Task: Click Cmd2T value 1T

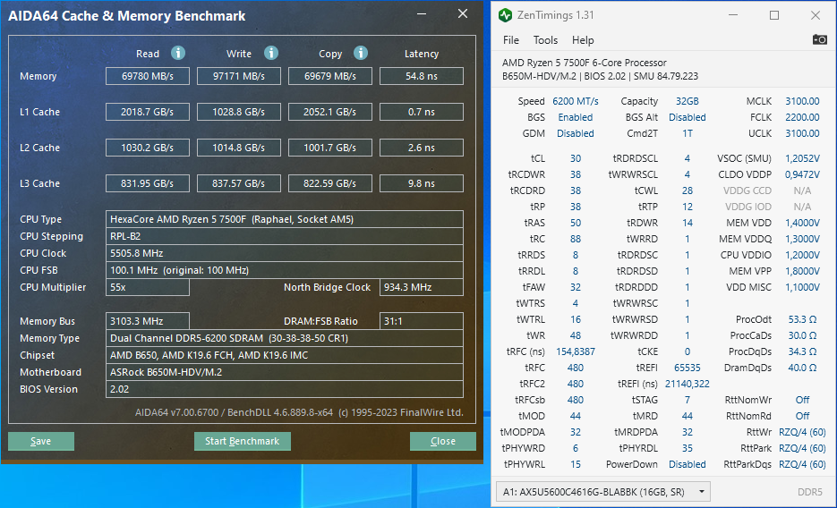Action: tap(688, 133)
